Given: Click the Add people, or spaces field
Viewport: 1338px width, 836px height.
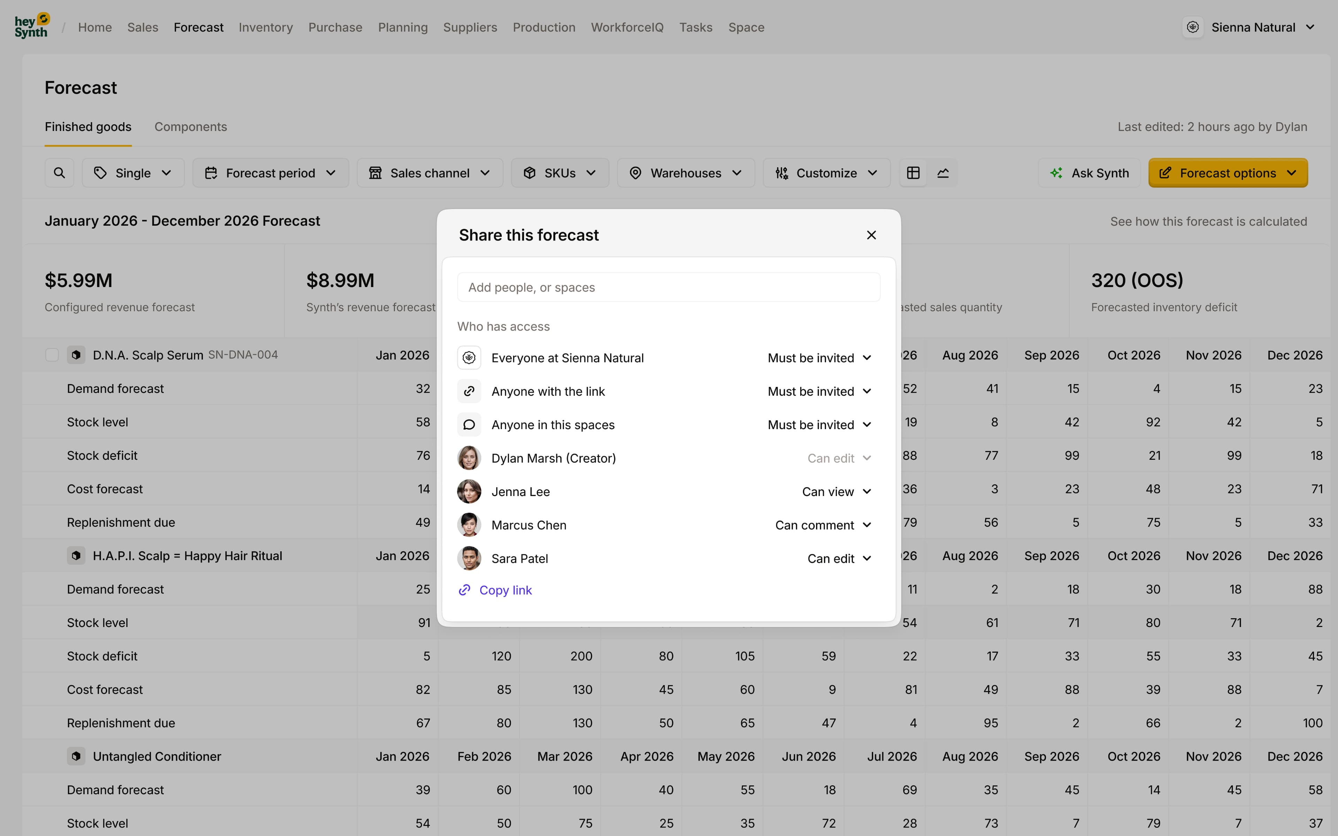Looking at the screenshot, I should click(x=668, y=287).
